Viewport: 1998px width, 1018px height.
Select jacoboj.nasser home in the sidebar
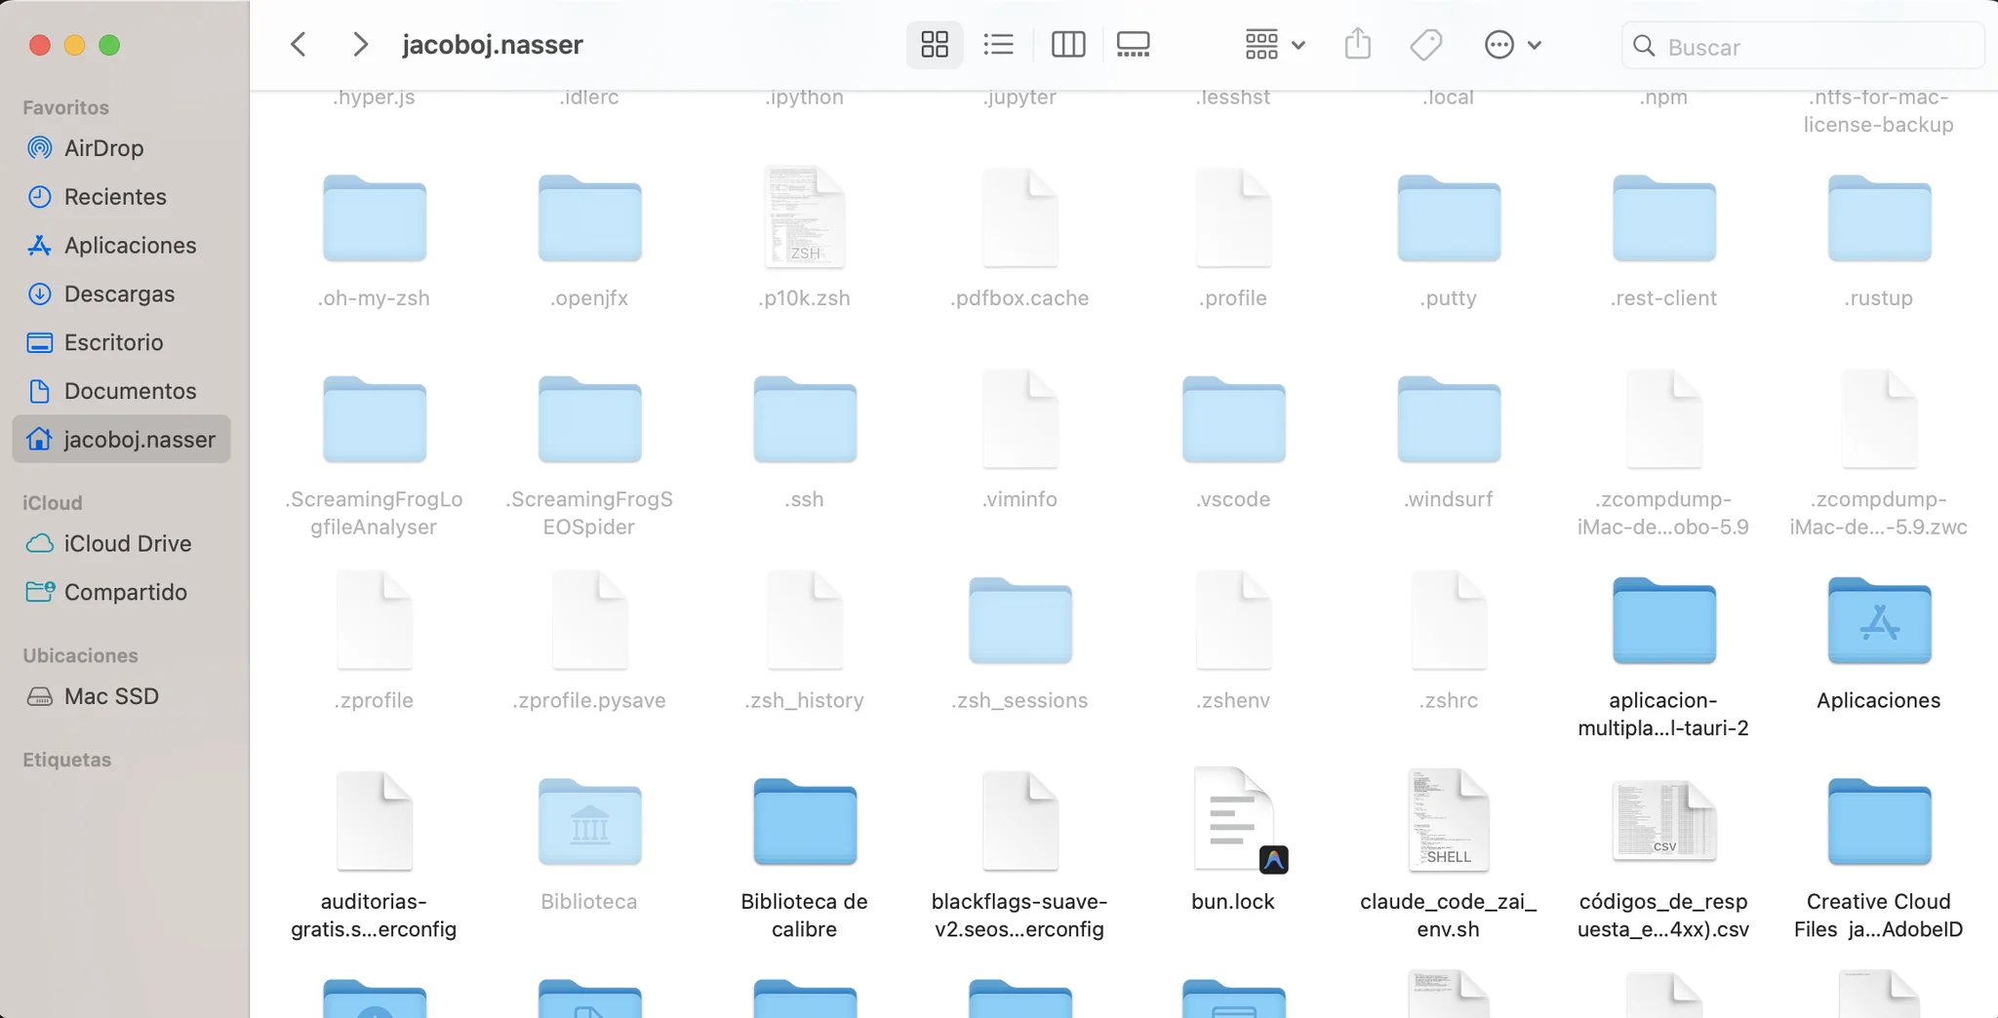tap(122, 439)
